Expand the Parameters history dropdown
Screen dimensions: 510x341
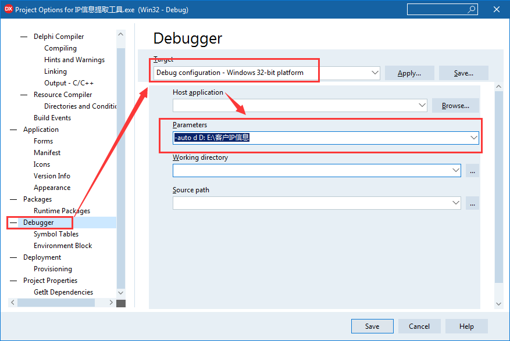[474, 138]
